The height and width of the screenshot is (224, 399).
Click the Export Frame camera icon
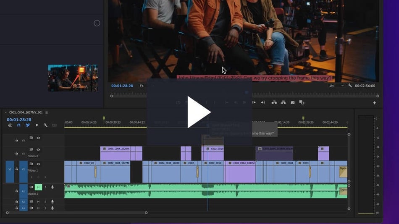coord(293,102)
